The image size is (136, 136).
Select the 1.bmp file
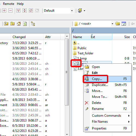click(80, 58)
